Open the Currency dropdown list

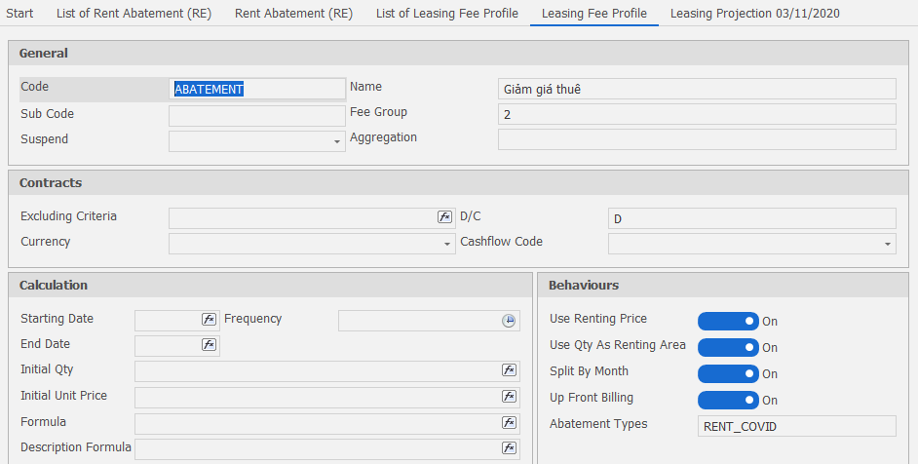[446, 245]
